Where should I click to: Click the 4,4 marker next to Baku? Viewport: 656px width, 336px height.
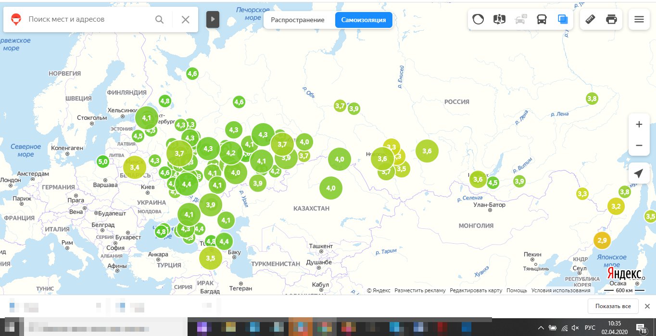point(224,241)
